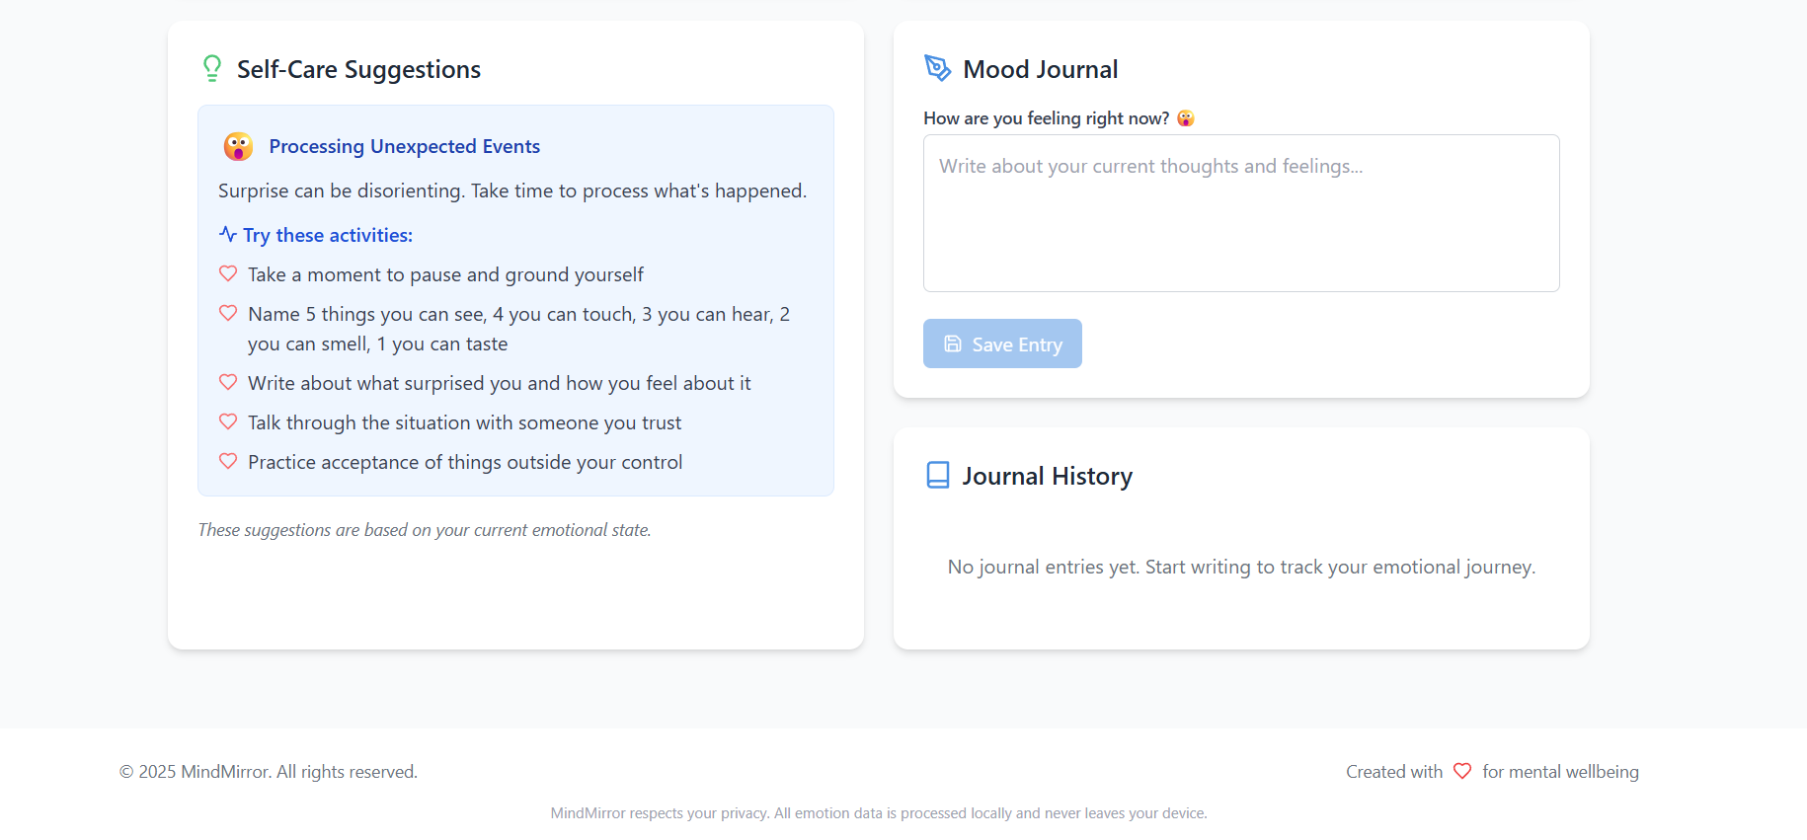Select the Self-Care Suggestions card title

tap(357, 69)
